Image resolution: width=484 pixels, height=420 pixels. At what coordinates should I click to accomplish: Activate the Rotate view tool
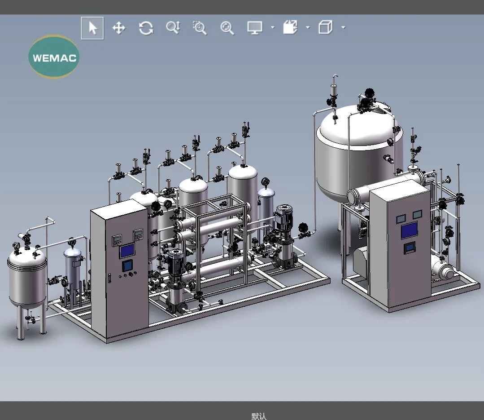pyautogui.click(x=145, y=28)
